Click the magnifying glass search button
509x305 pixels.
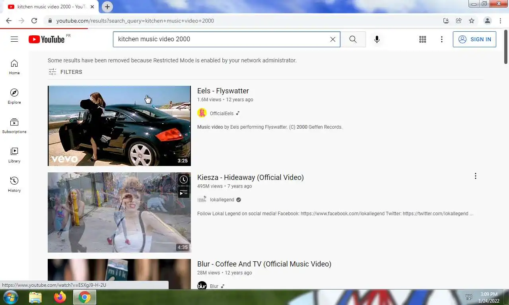(x=353, y=39)
